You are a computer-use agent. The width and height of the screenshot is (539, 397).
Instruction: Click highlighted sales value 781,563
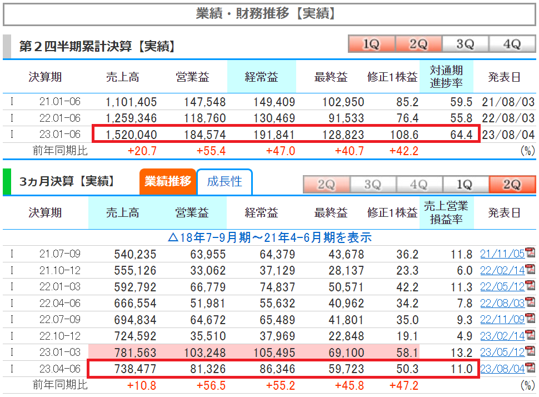(x=135, y=353)
